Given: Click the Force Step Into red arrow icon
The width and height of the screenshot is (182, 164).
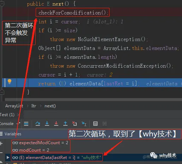Looking at the screenshot, I should pyautogui.click(x=56, y=124).
